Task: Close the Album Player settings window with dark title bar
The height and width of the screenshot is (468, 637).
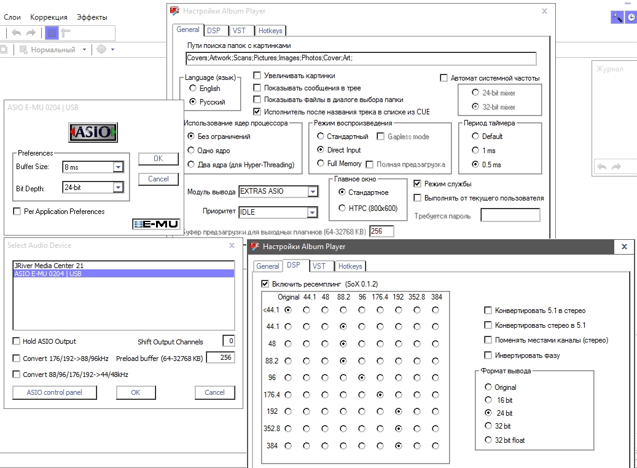Action: coord(624,247)
